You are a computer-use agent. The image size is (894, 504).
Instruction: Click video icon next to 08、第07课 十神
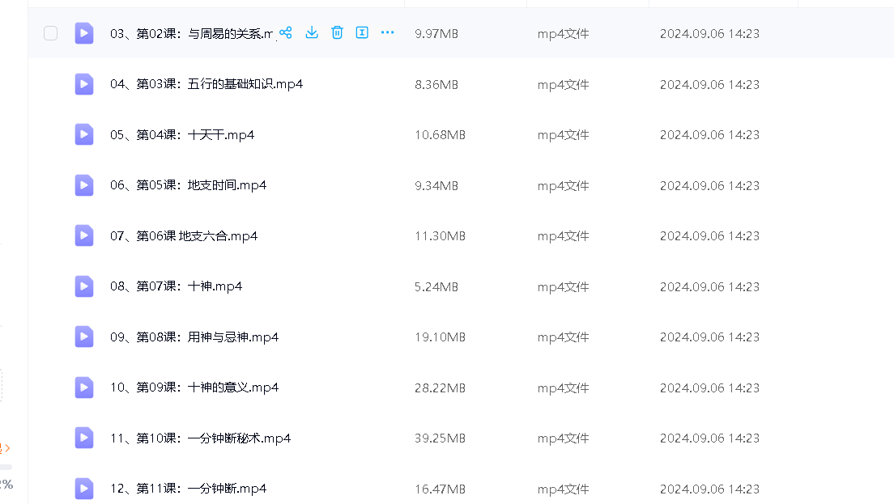click(84, 286)
